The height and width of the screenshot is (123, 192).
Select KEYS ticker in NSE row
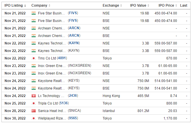coord(74,81)
